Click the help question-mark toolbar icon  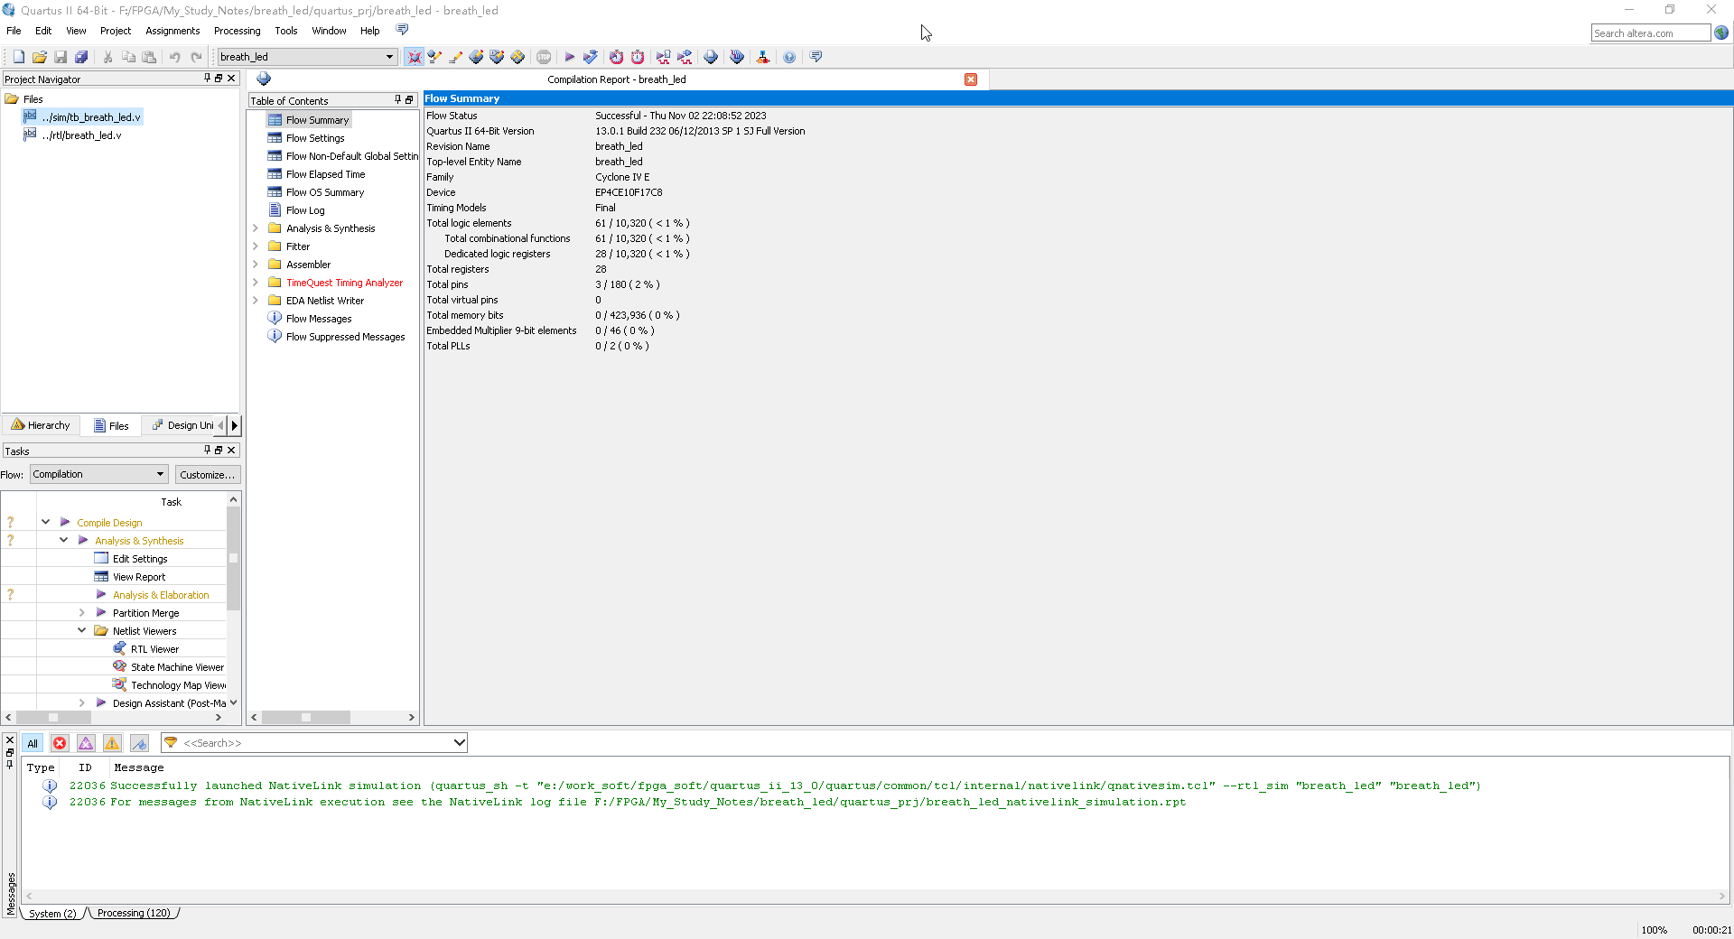pos(789,57)
